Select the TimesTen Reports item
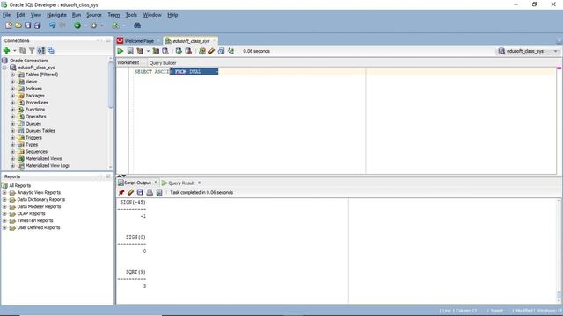 35,220
